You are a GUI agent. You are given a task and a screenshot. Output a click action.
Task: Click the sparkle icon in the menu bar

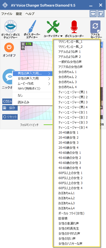click(x=101, y=14)
